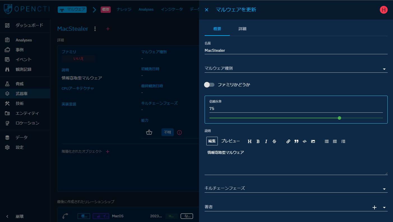
Task: Open 観測記録 in the sidebar
Action: (25, 69)
